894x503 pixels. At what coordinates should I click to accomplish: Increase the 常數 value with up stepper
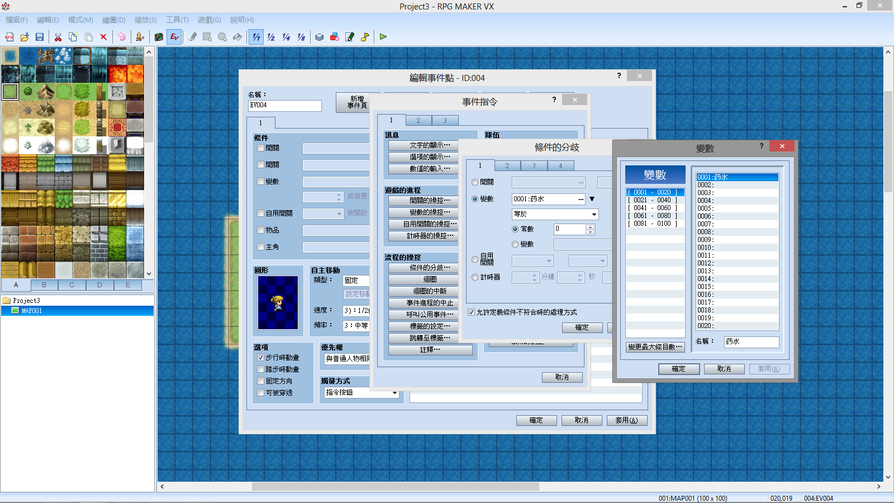tap(590, 227)
